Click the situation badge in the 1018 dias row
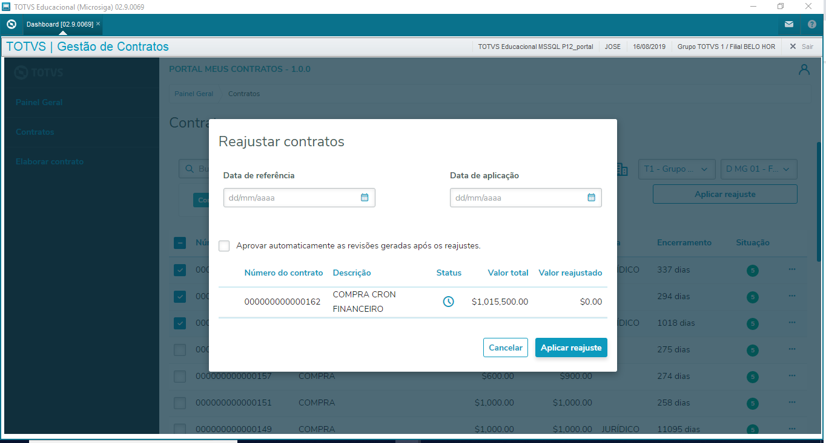Image resolution: width=826 pixels, height=443 pixels. point(753,324)
